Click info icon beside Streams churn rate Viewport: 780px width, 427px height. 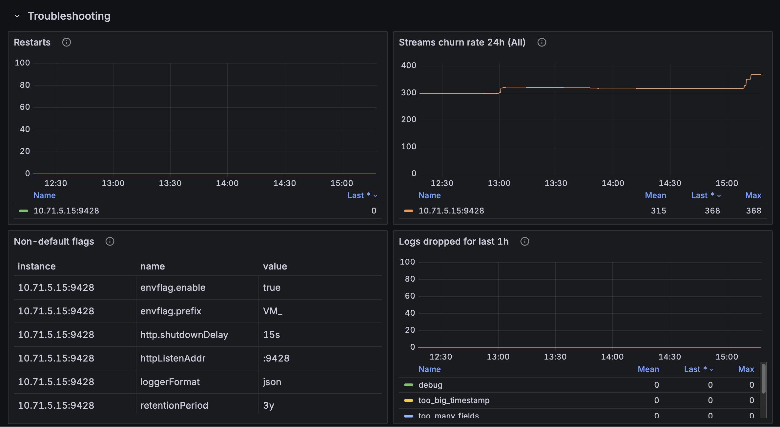tap(542, 42)
